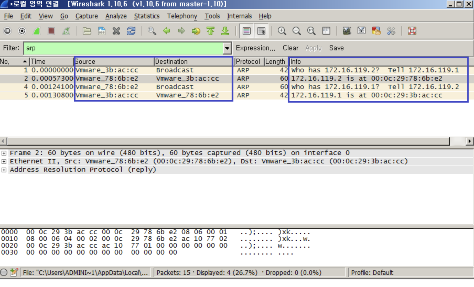Open a capture file
Viewport: 474px width, 287px height.
(x=87, y=31)
